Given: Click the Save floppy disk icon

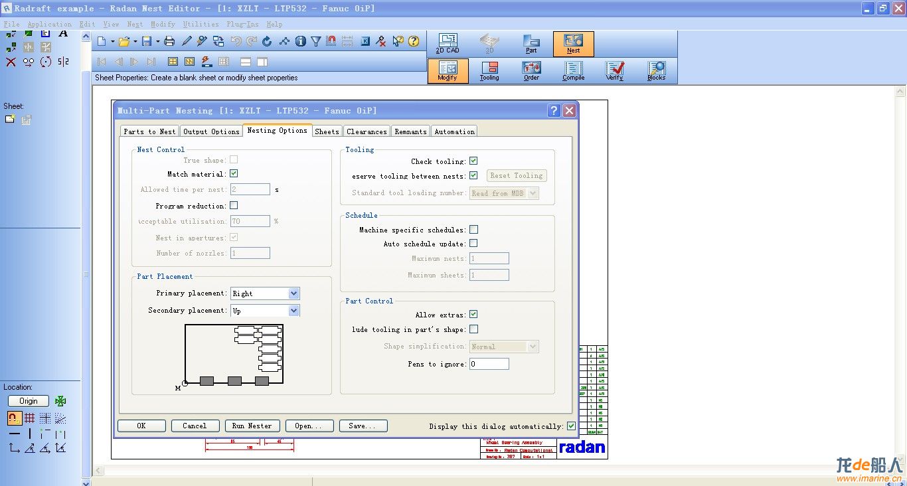Looking at the screenshot, I should click(x=147, y=41).
